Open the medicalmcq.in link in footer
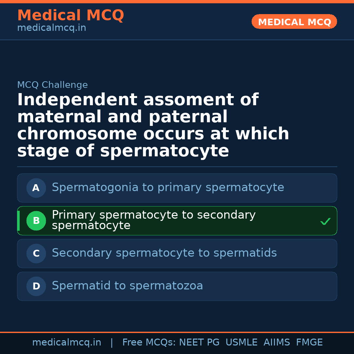 coord(67,343)
